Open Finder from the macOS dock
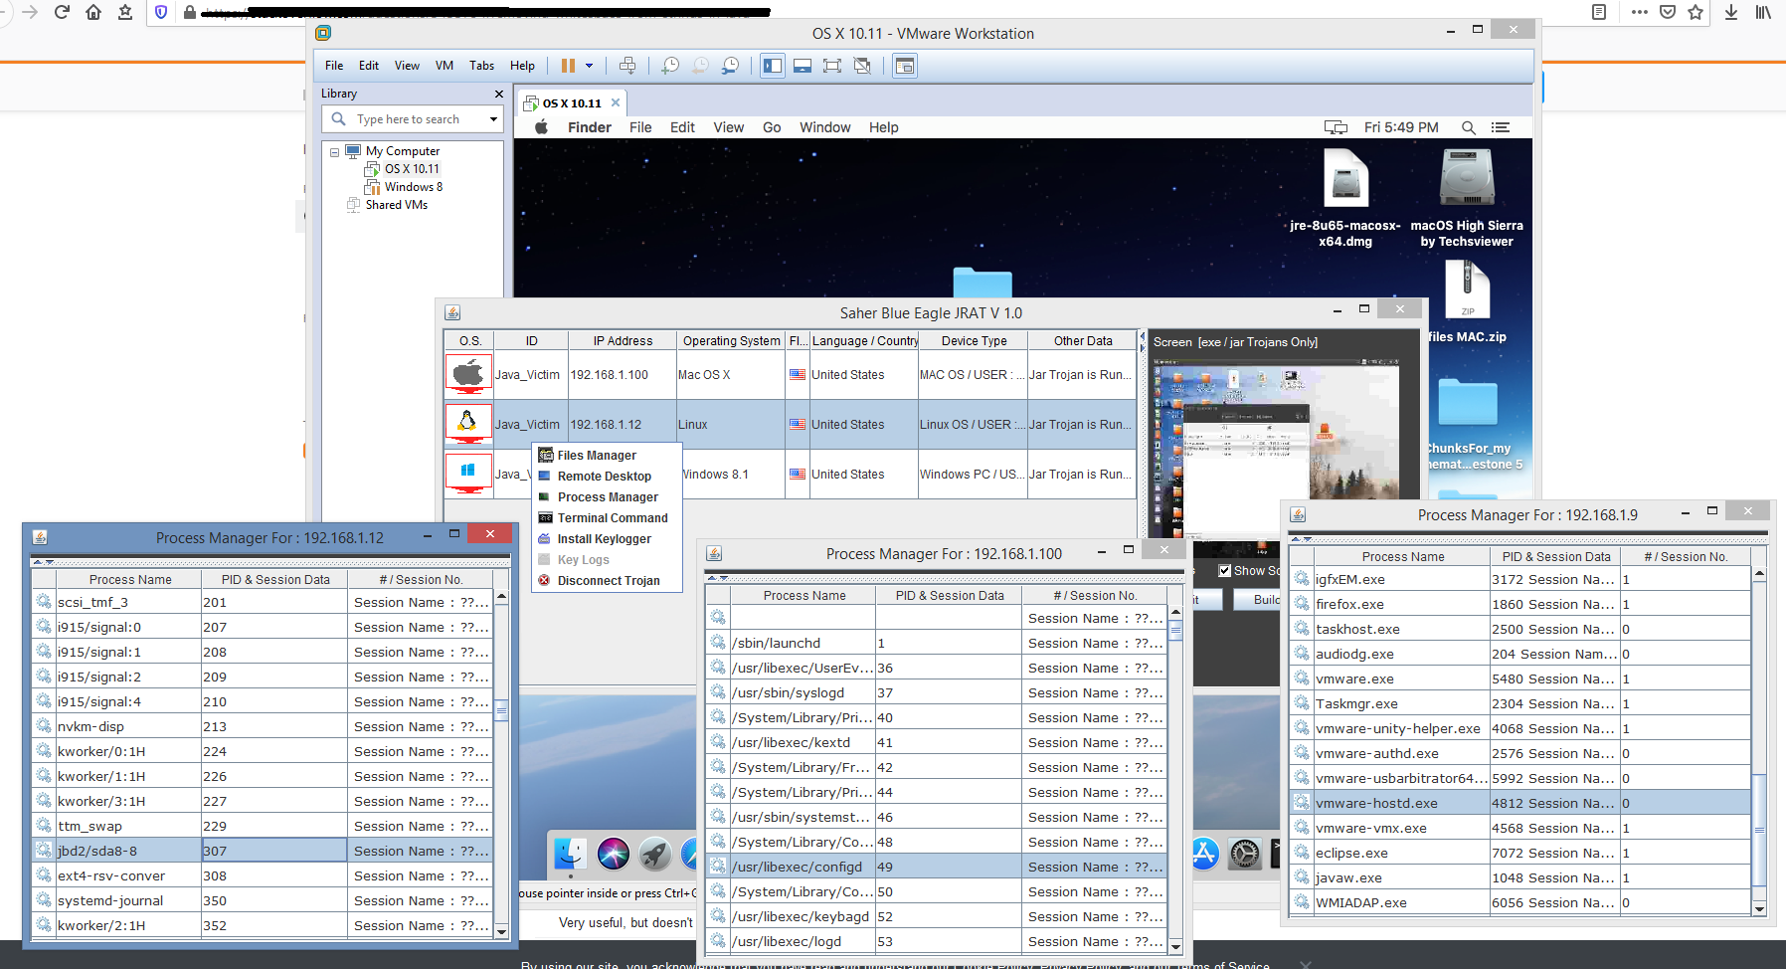 click(571, 854)
